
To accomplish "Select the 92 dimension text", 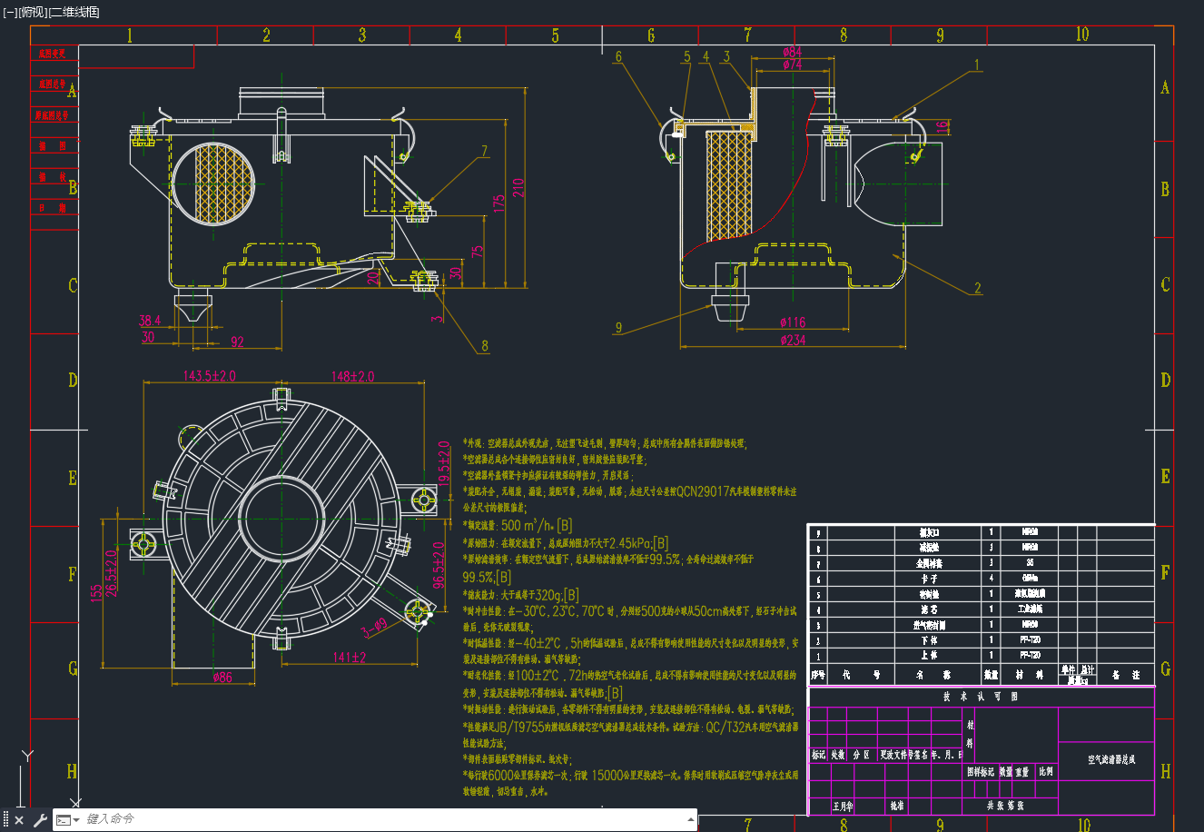I will [237, 342].
